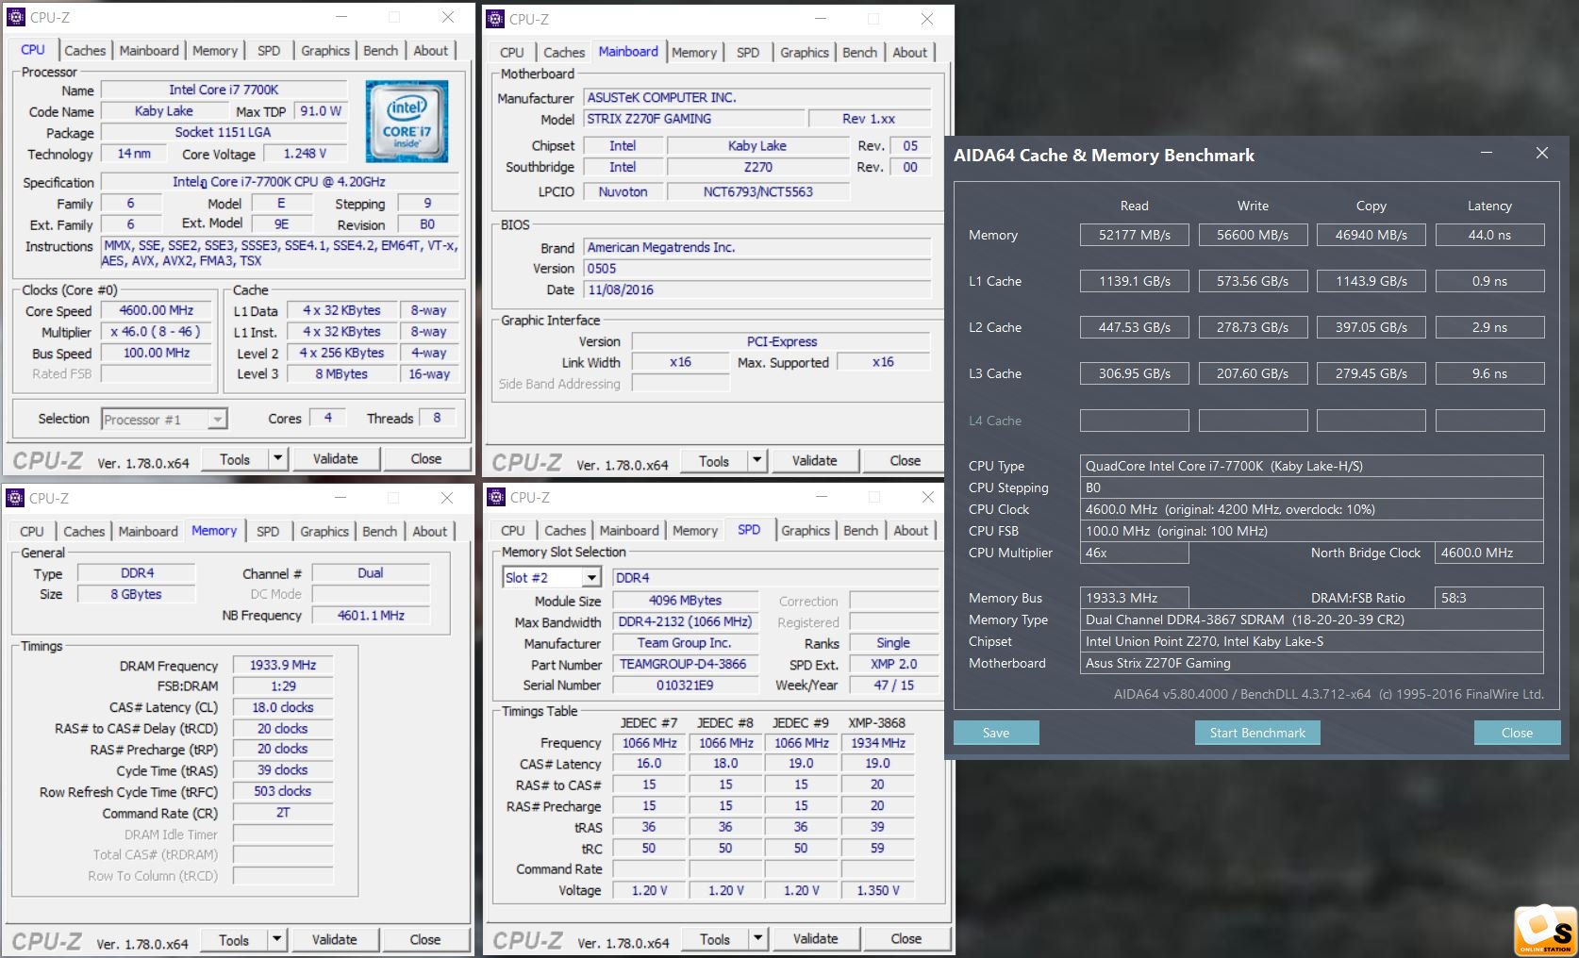The width and height of the screenshot is (1579, 958).
Task: Click the DRAM Frequency value 1933.9 MHz
Action: pyautogui.click(x=283, y=665)
